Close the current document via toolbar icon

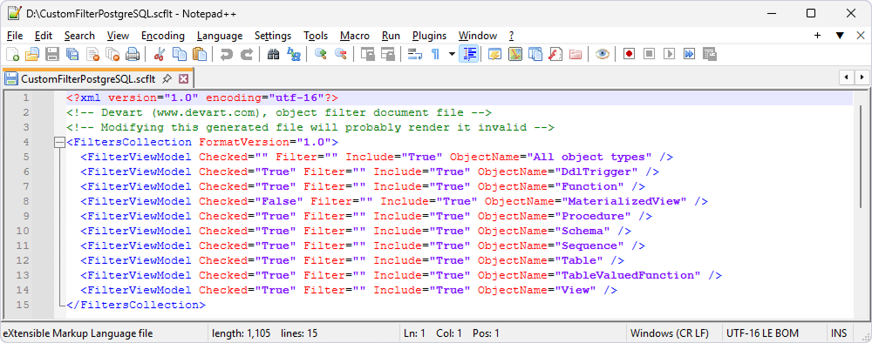coord(92,54)
